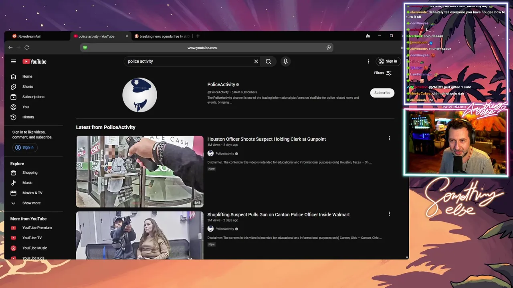Viewport: 513px width, 288px height.
Task: Click the 1M views text under Houston video
Action: click(x=214, y=145)
